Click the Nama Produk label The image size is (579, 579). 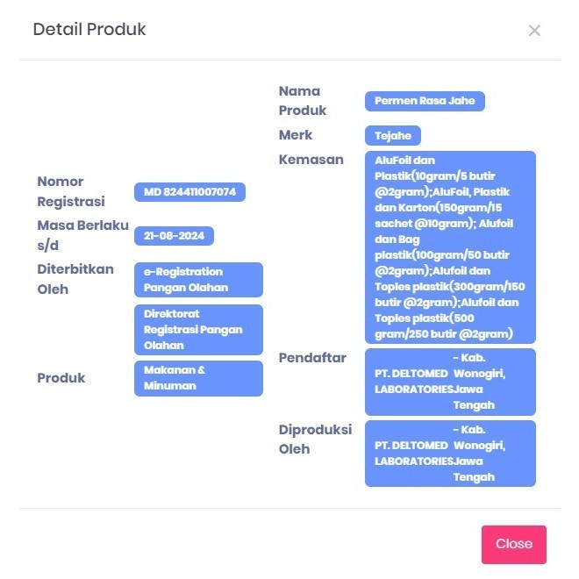(x=303, y=101)
